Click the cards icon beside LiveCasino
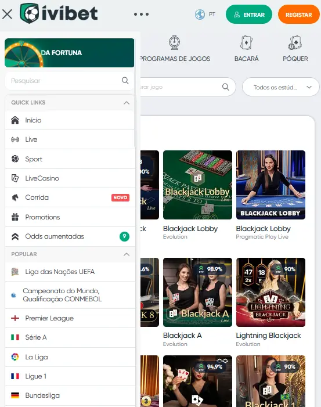321x407 pixels. tap(15, 178)
